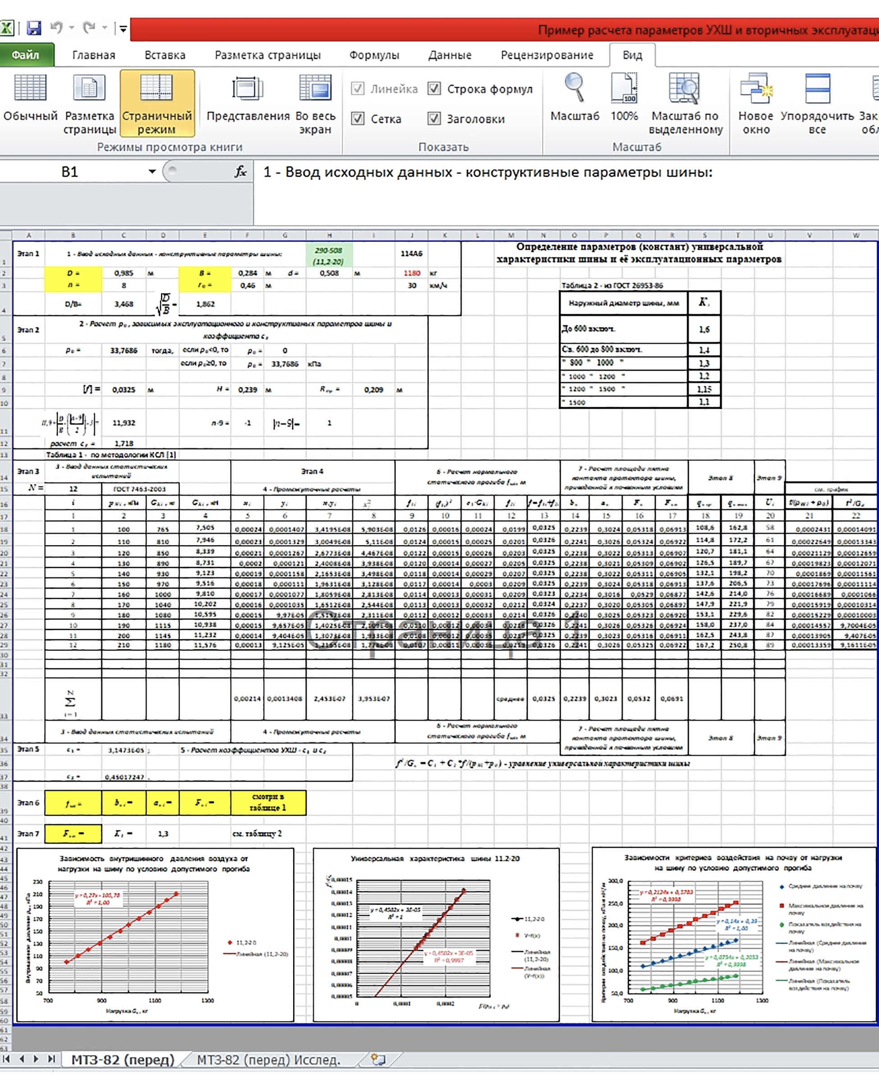Click the Save icon in quick access toolbar
This screenshot has width=879, height=1089.
[x=33, y=28]
